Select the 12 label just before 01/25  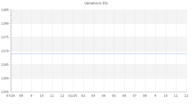pos(62,96)
